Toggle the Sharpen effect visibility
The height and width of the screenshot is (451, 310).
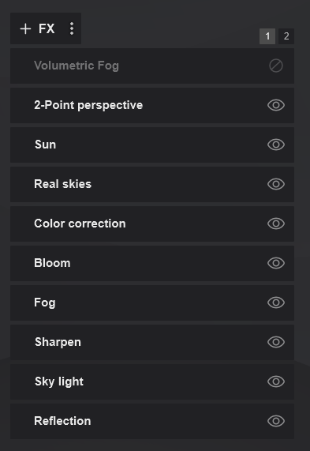tap(276, 342)
